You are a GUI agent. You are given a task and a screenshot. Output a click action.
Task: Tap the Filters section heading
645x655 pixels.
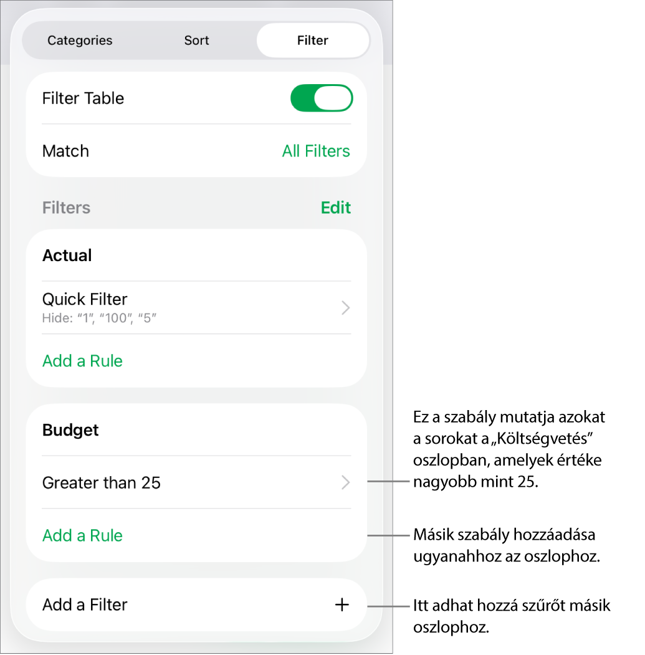[x=66, y=208]
